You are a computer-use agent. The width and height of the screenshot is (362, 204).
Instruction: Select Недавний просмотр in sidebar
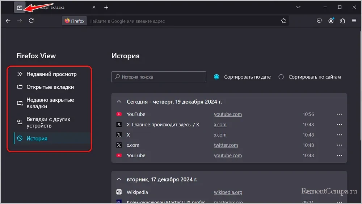point(52,74)
